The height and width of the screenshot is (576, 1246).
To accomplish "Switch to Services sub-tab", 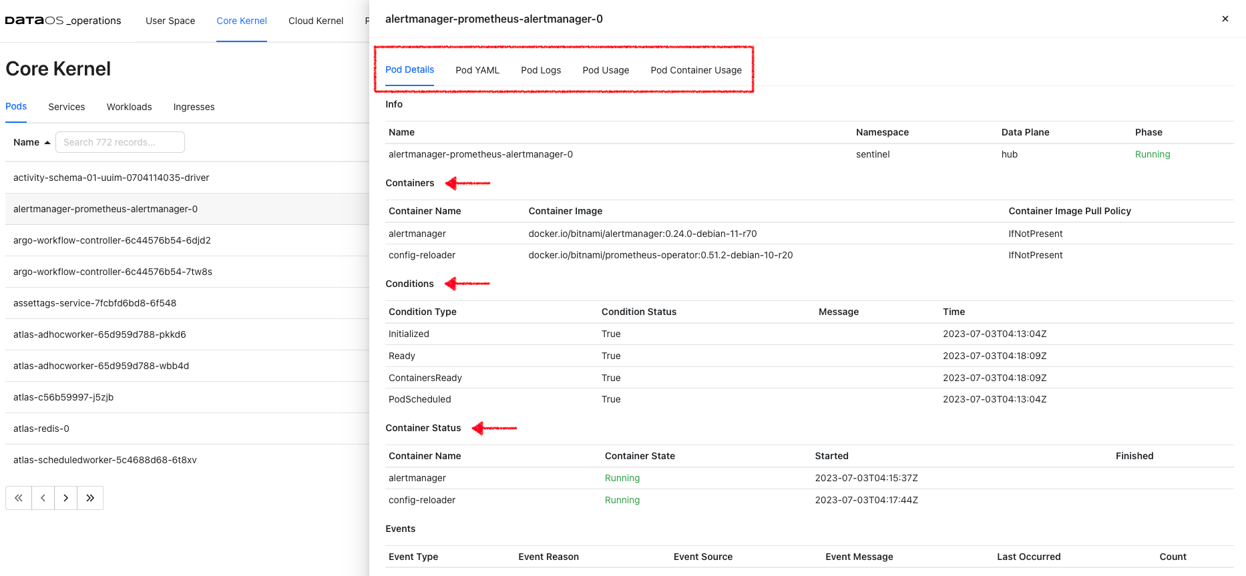I will [x=67, y=107].
